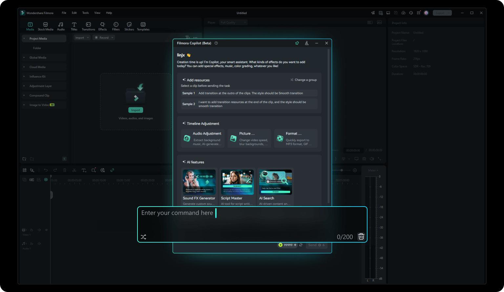Click Change a group link

pyautogui.click(x=304, y=80)
